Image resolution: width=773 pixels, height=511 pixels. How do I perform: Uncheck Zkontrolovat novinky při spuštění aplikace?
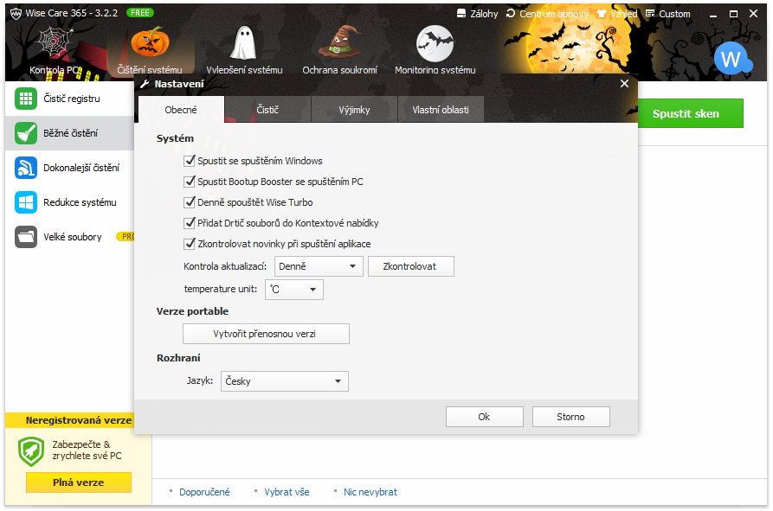190,243
